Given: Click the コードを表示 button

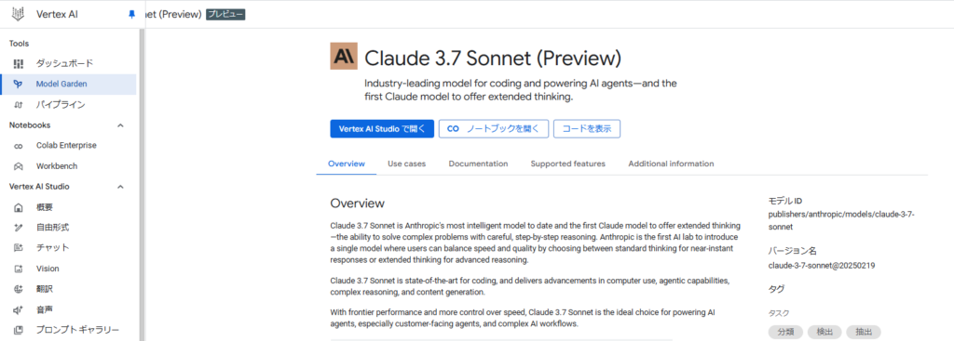Looking at the screenshot, I should coord(587,128).
